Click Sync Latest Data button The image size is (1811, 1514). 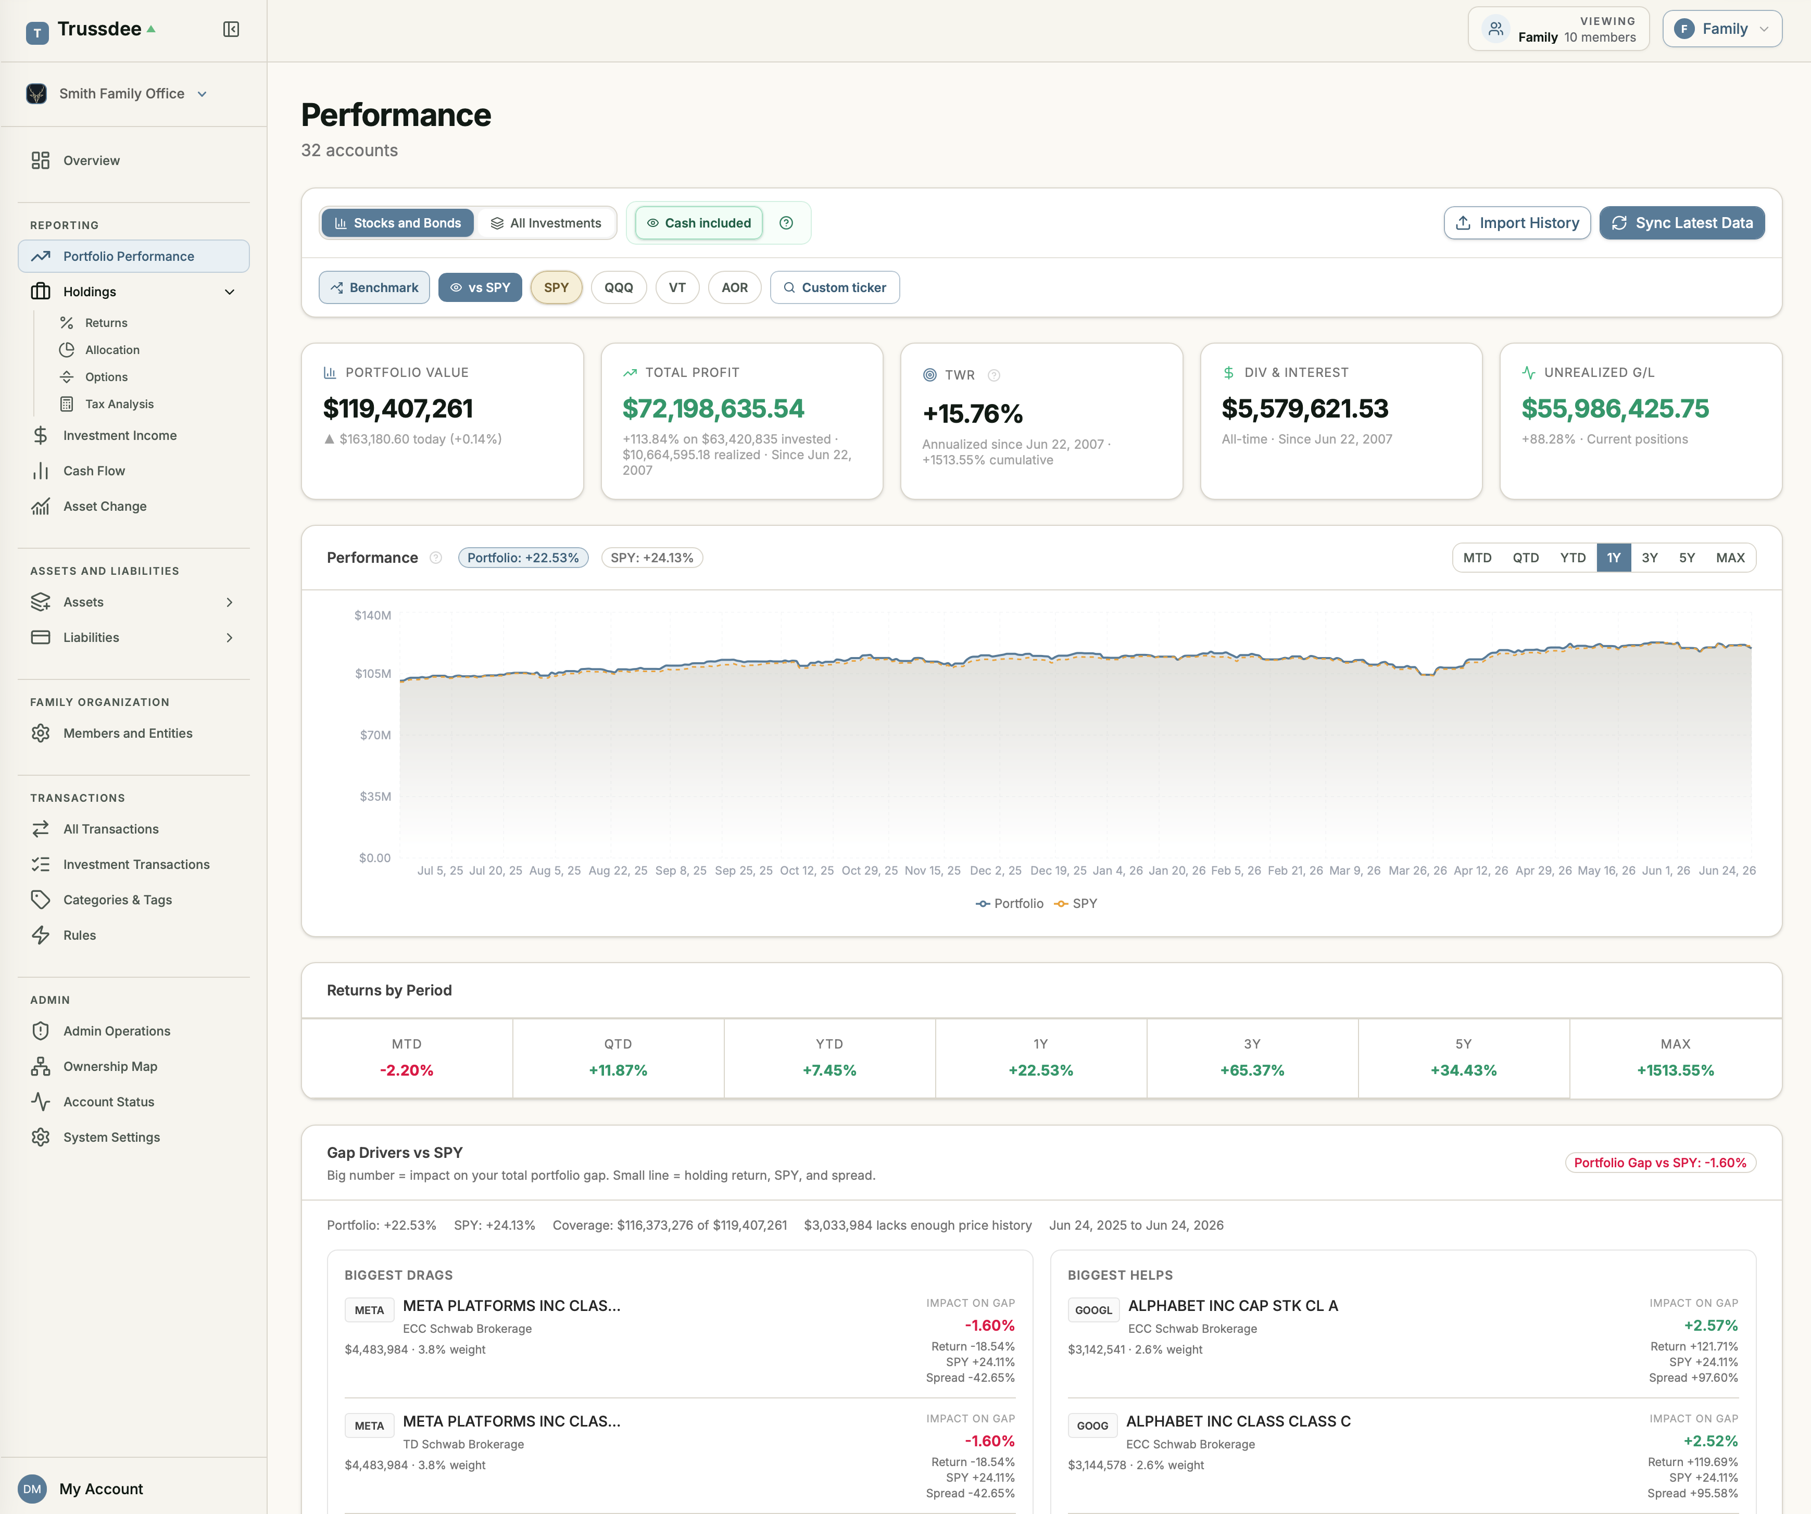(1682, 222)
